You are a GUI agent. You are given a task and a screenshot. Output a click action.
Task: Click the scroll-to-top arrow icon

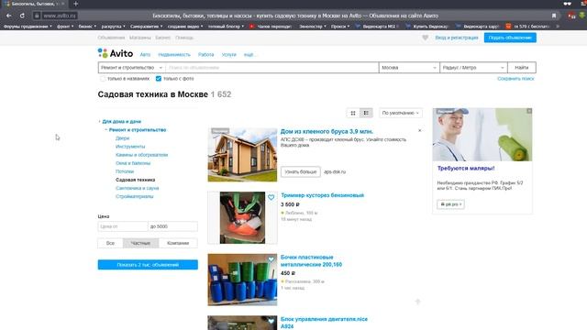[418, 302]
